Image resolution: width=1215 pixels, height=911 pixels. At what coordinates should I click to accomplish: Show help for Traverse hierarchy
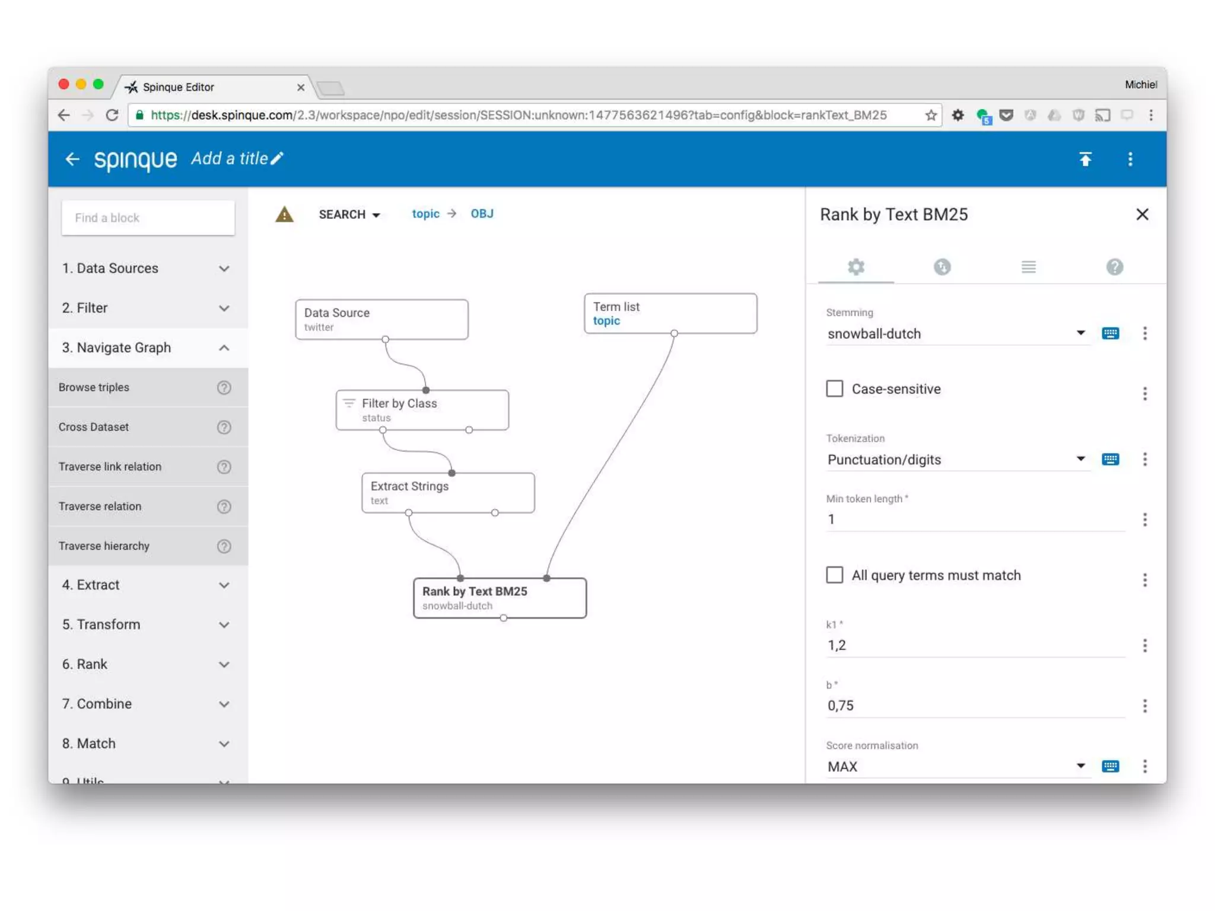click(224, 546)
